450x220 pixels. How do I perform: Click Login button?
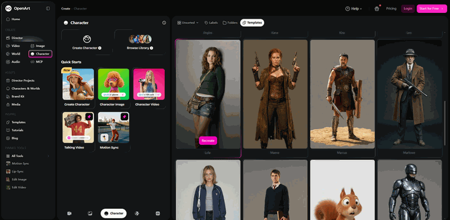408,9
